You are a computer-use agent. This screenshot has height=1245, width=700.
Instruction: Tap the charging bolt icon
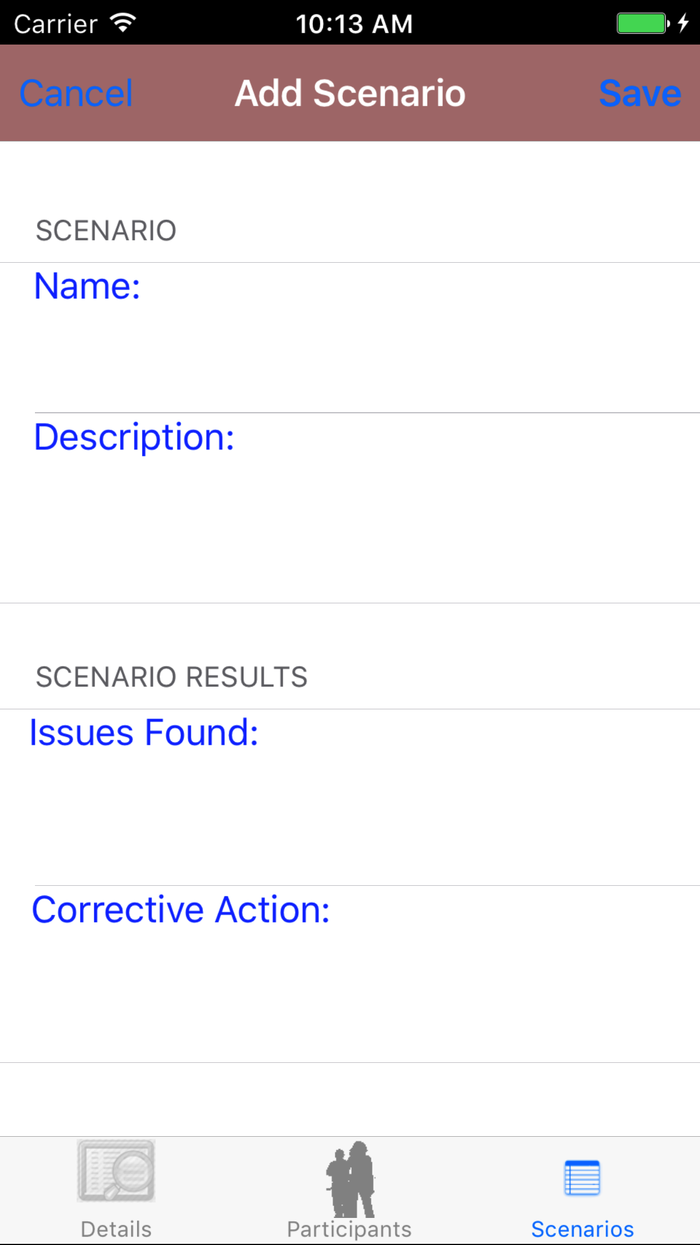[683, 24]
